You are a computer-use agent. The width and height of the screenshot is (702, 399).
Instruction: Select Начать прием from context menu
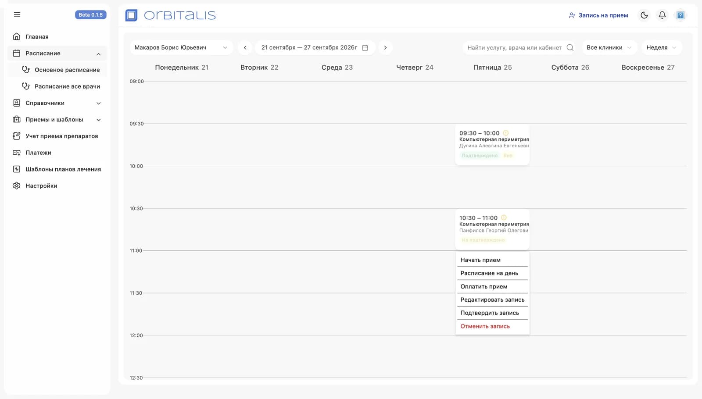tap(492, 260)
